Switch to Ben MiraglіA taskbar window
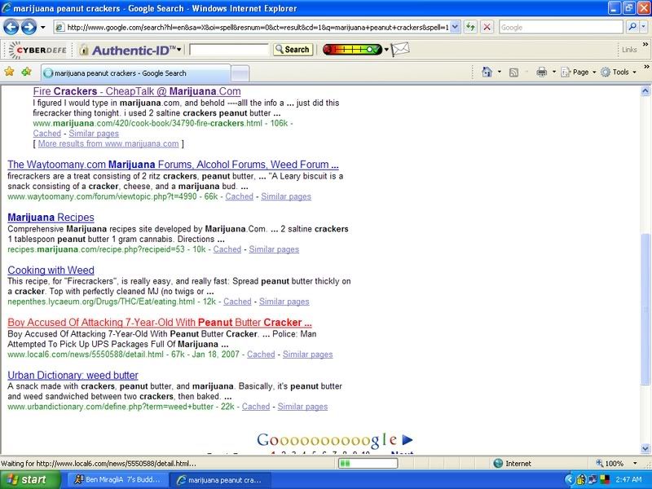Screen dimensions: 652x489 117,480
